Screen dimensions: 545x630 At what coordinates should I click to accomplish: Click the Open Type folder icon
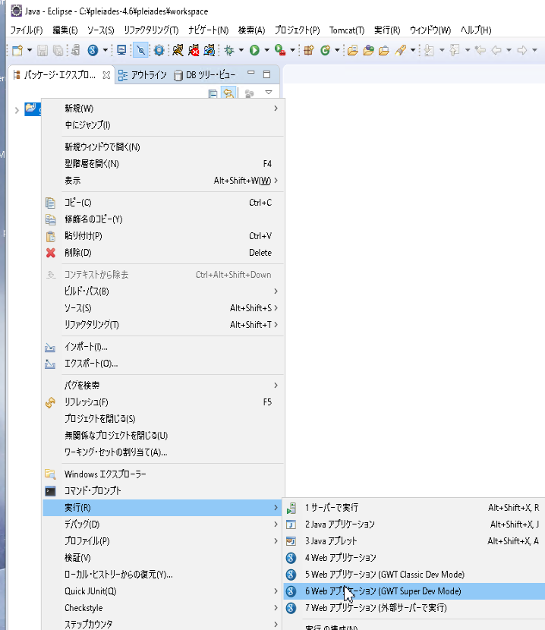(352, 50)
